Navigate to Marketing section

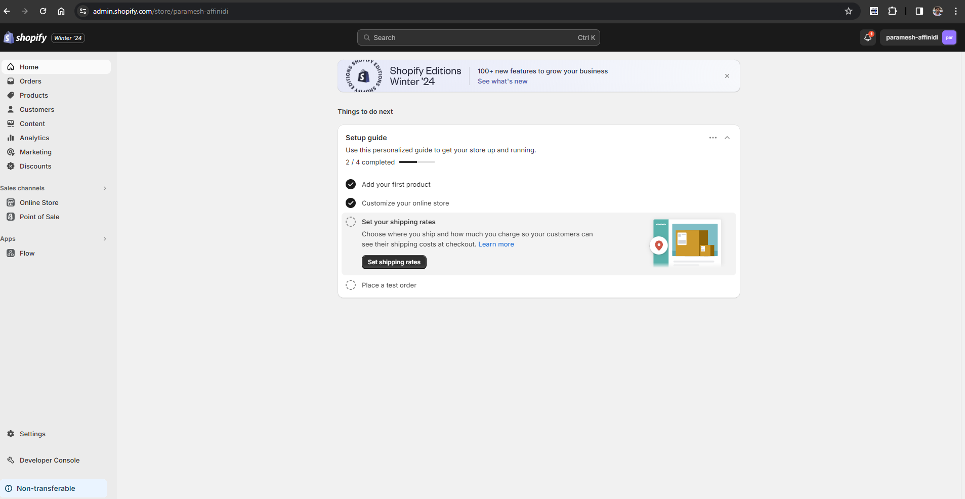pos(56,152)
